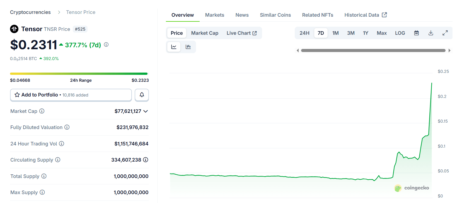
Task: Switch chart to Market Cap view
Action: click(205, 33)
